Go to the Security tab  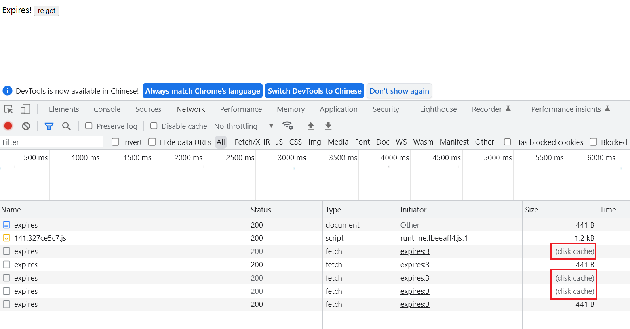pyautogui.click(x=386, y=109)
